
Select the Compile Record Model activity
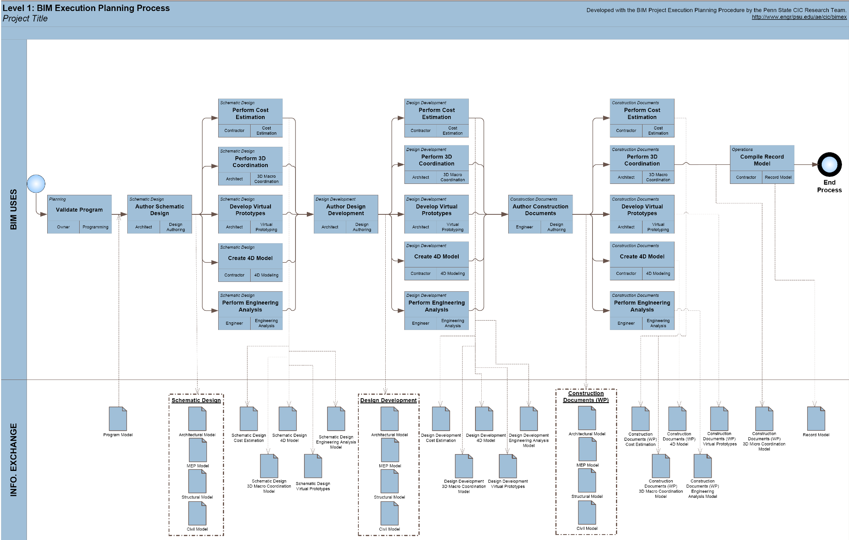pos(762,160)
